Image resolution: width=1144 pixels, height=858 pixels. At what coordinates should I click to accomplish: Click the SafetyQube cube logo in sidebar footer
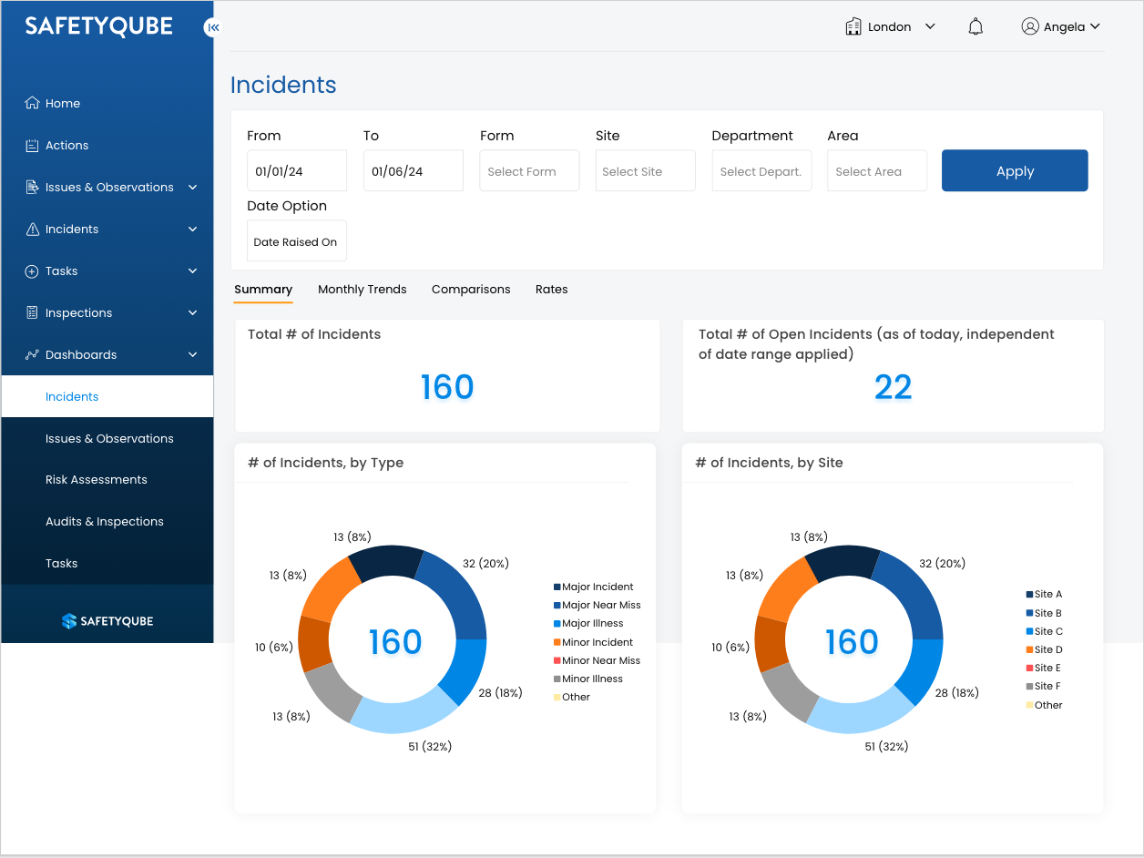coord(69,621)
